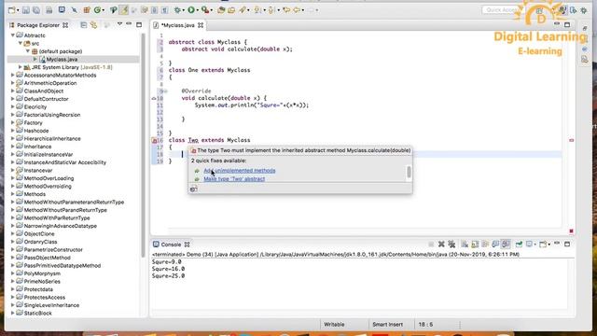Click the Debug bug icon
Viewport: 597px width, 336px height.
click(x=177, y=10)
